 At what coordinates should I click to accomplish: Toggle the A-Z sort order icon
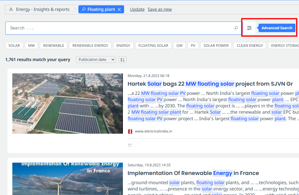pyautogui.click(x=122, y=59)
